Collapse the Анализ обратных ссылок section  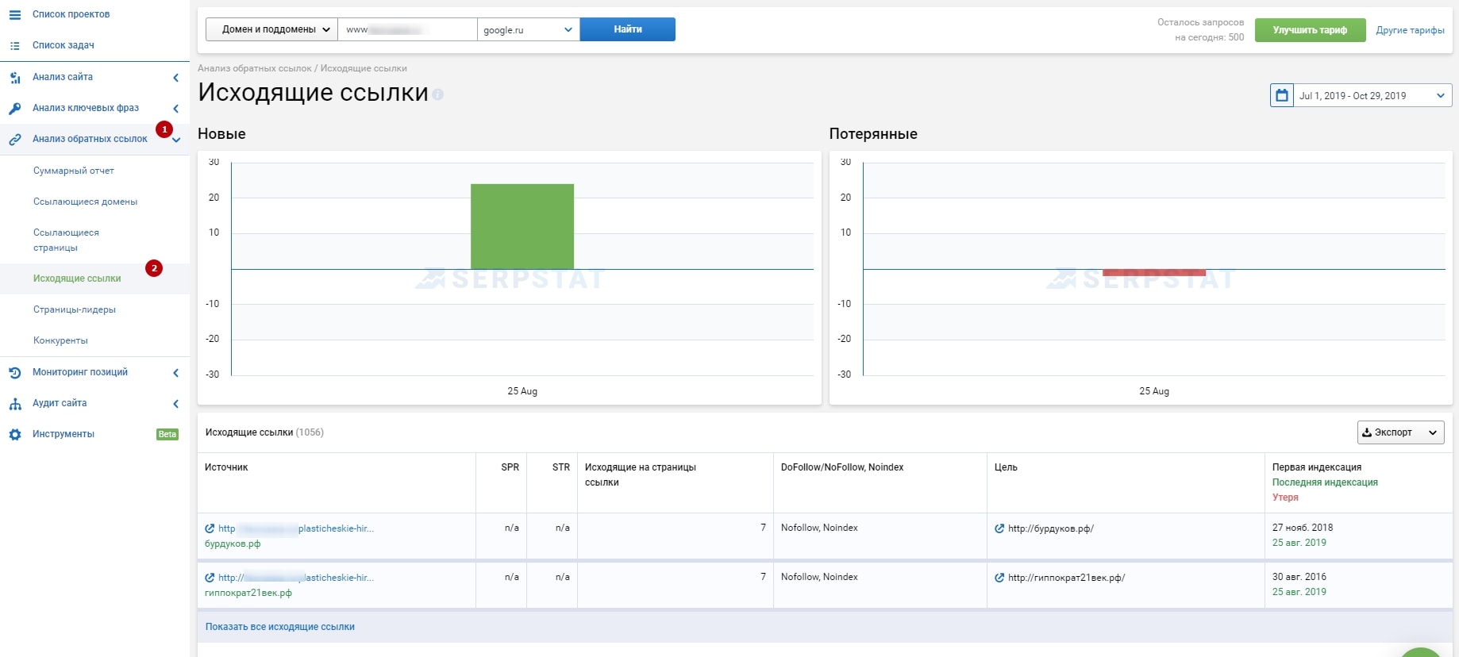pos(176,140)
